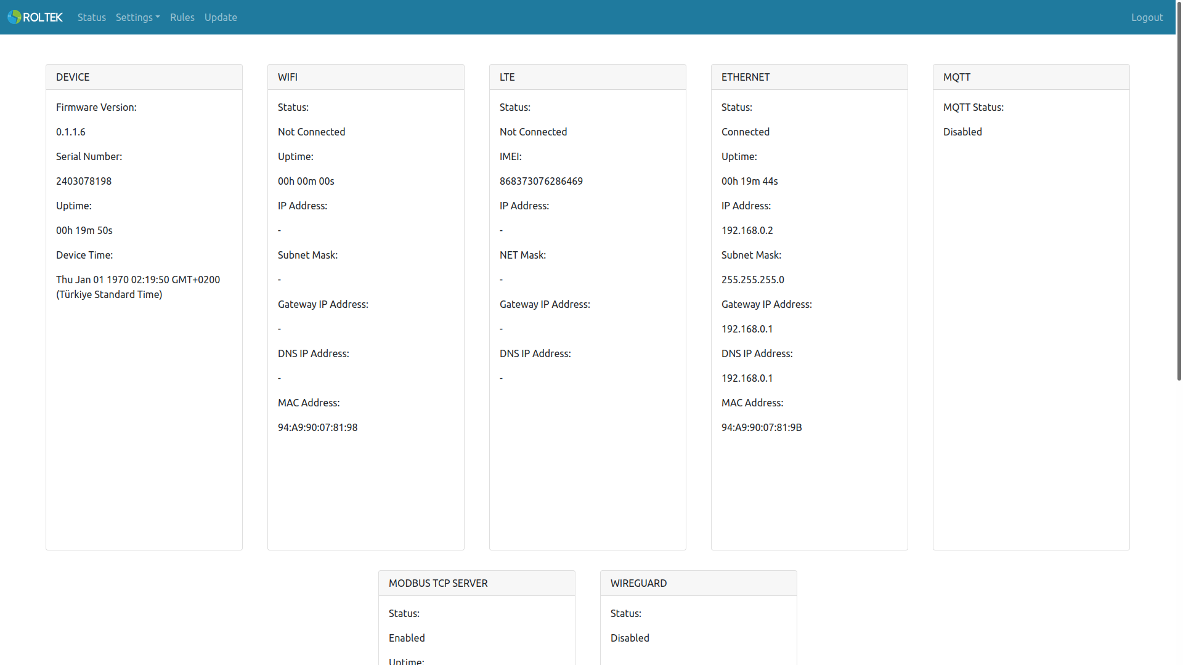The width and height of the screenshot is (1183, 665).
Task: Click the Roltek logo in the navbar
Action: tap(35, 17)
